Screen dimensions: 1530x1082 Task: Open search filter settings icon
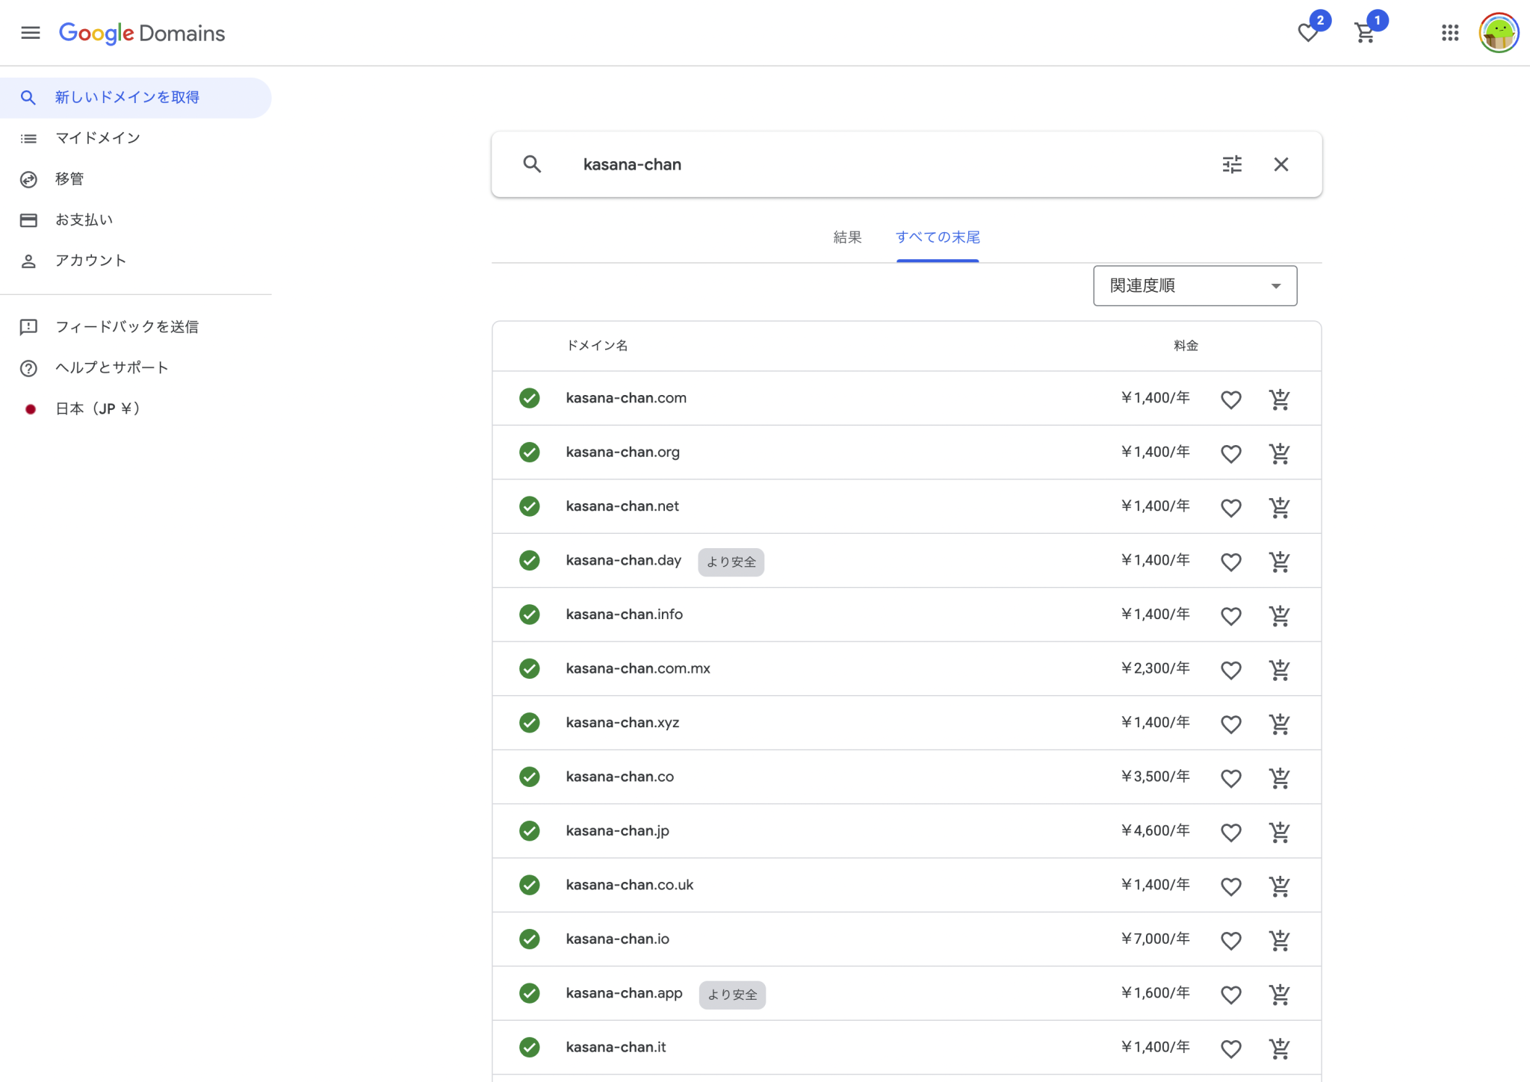coord(1232,164)
